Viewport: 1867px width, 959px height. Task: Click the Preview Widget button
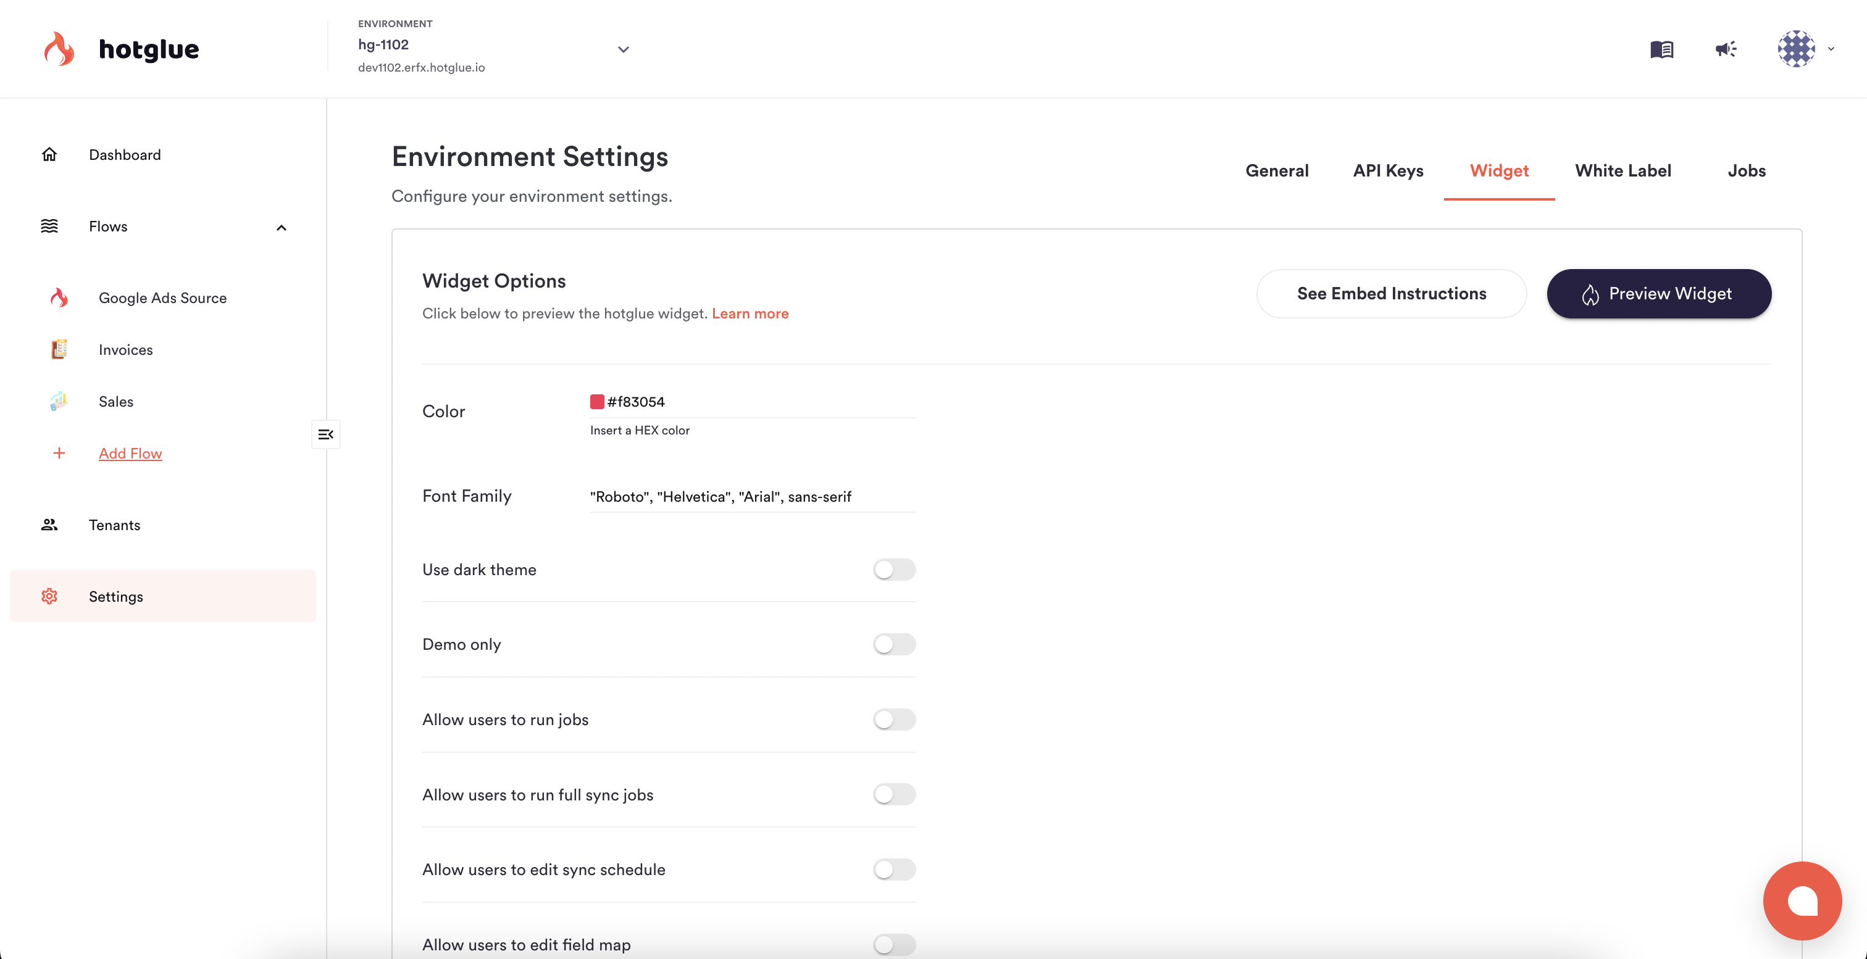[x=1658, y=293]
